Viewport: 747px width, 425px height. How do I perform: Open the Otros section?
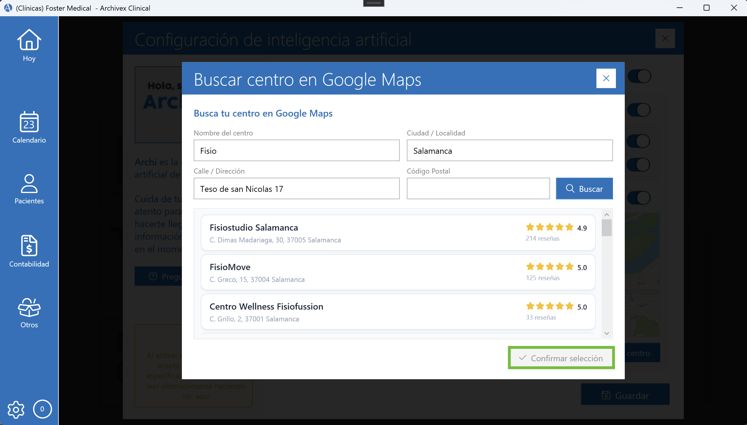click(x=29, y=313)
